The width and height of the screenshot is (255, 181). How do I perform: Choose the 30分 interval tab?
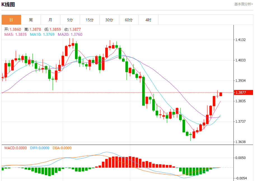point(109,20)
